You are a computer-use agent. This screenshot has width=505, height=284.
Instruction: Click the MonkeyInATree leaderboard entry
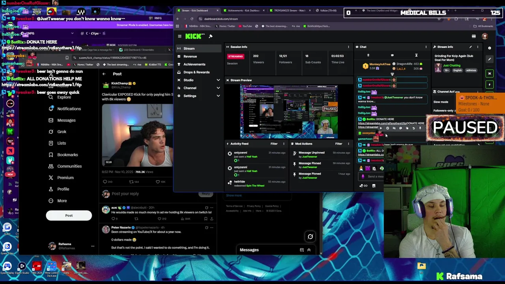[x=376, y=66]
